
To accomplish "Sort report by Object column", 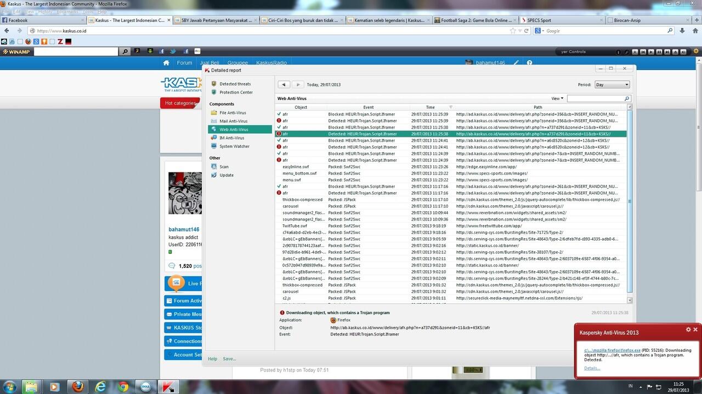I will click(301, 107).
